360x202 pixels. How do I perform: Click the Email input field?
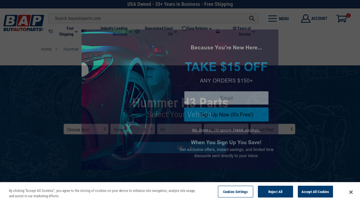point(226,98)
